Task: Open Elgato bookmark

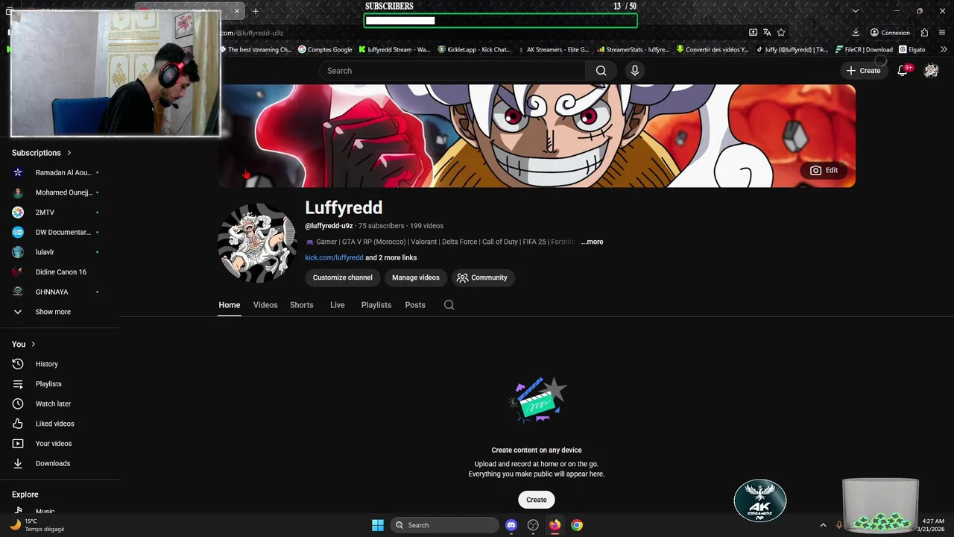Action: [x=912, y=50]
